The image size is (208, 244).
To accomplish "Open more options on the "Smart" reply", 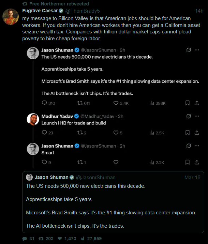I will [197, 146].
